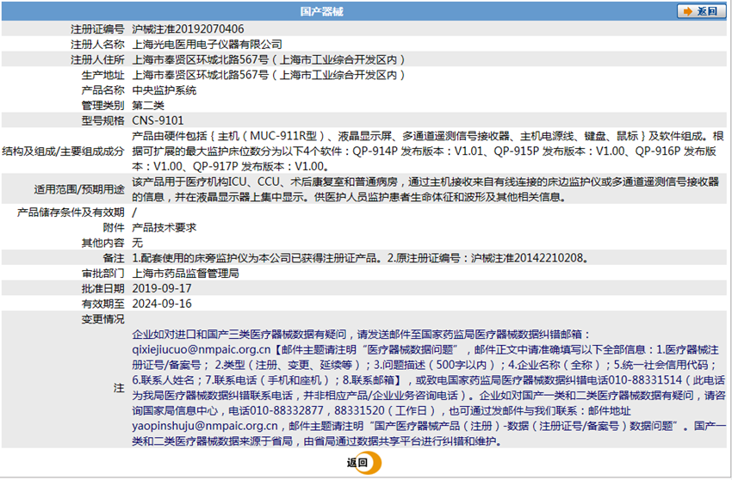Image resolution: width=732 pixels, height=480 pixels.
Task: Click the 注册人住所 address value
Action: coord(269,59)
